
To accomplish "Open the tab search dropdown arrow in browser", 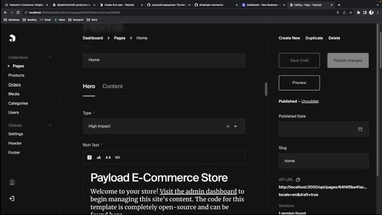I will (x=377, y=5).
